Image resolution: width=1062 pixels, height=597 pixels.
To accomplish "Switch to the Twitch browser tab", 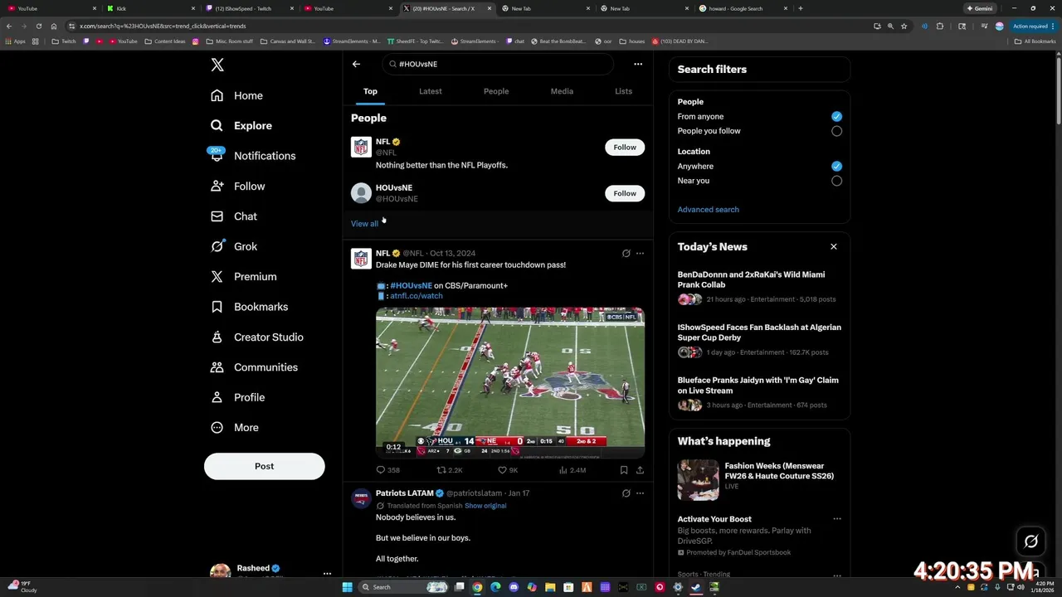I will [x=251, y=8].
